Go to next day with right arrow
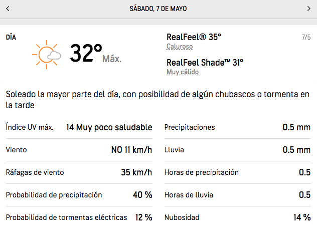The height and width of the screenshot is (233, 317). pyautogui.click(x=308, y=9)
